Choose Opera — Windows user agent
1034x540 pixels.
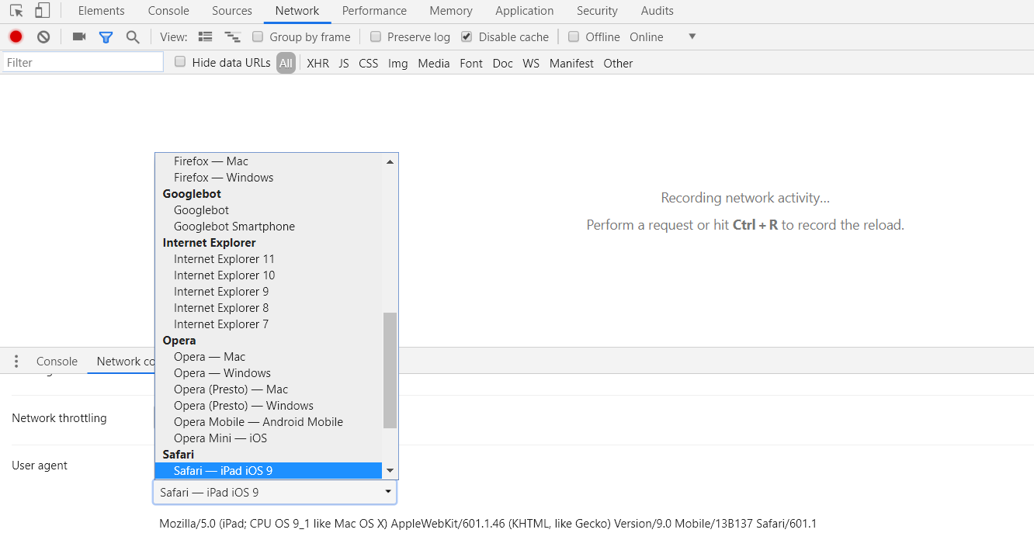tap(269, 373)
